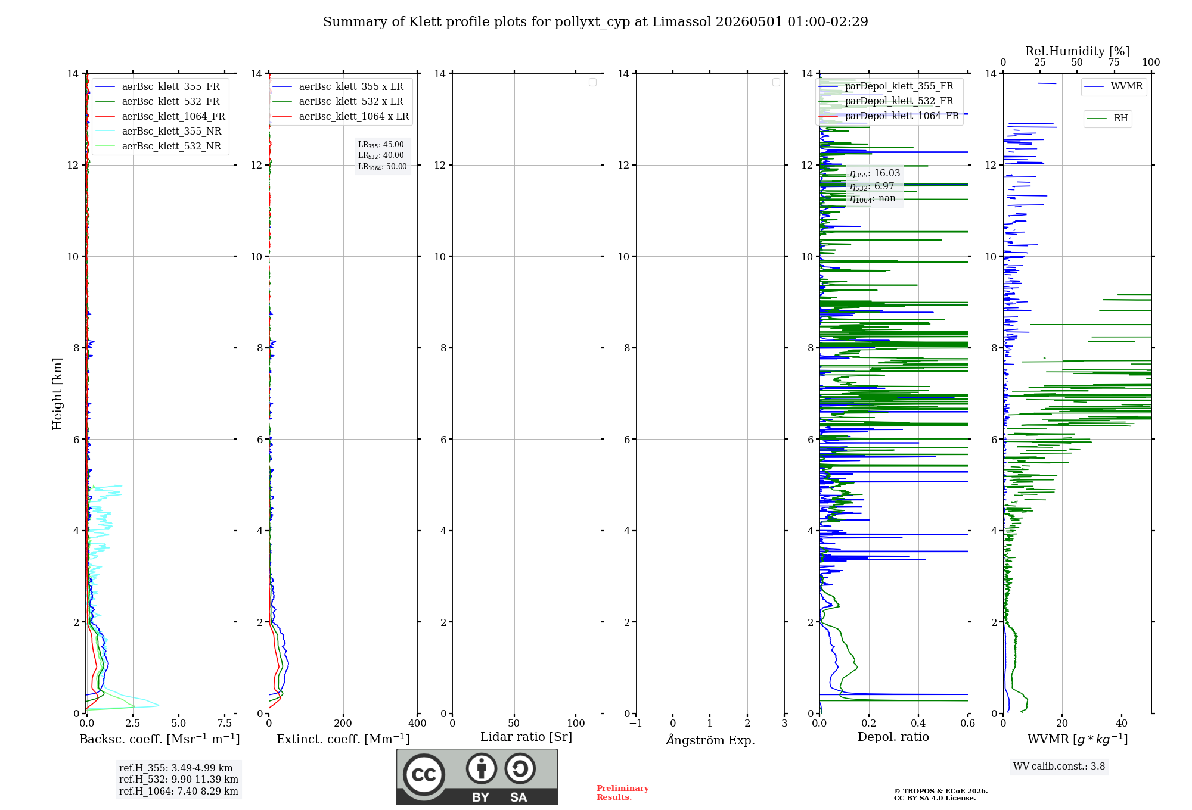Click the BY attribution person icon
Screen dimensions: 1192x810
[x=482, y=768]
